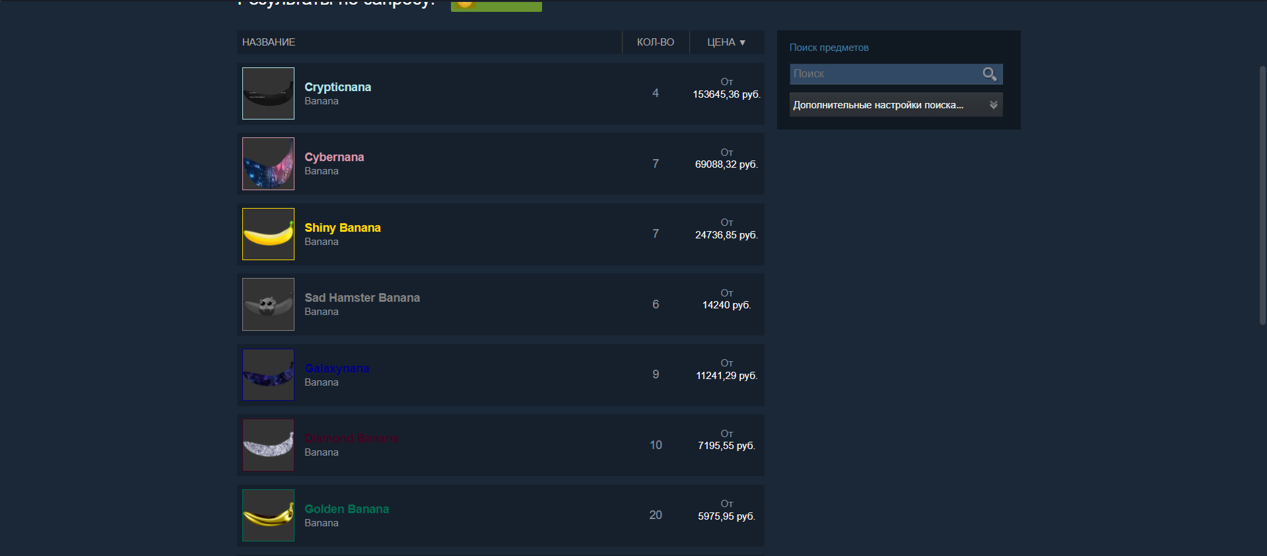Open the Crypticnana item link
The width and height of the screenshot is (1267, 556).
coord(337,87)
